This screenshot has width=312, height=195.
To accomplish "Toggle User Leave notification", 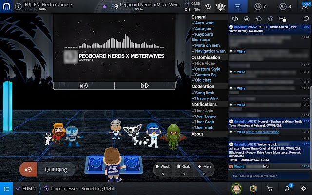I will 204,117.
